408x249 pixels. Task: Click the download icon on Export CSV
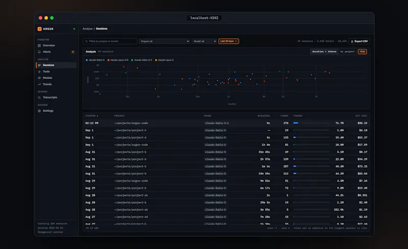click(352, 41)
